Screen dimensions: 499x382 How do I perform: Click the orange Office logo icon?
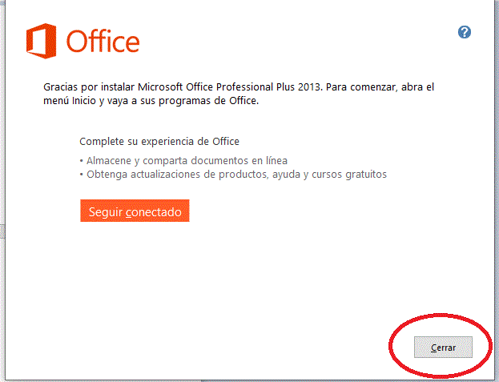[41, 40]
